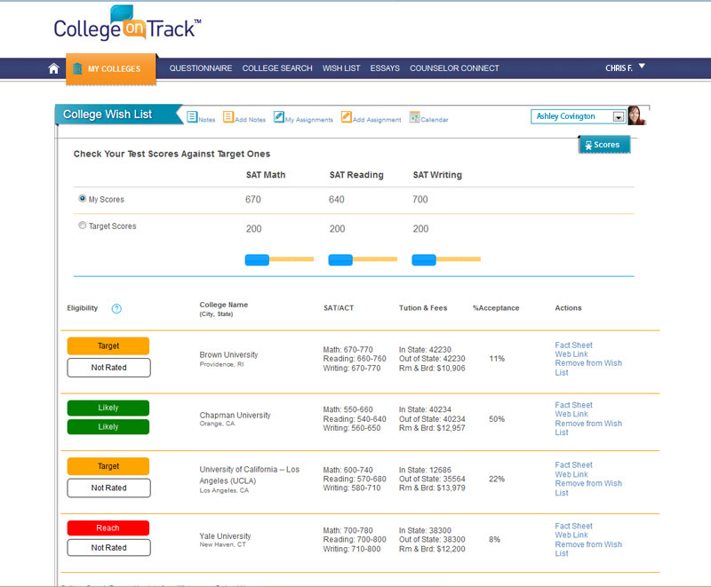Click the Yale University college name
The width and height of the screenshot is (711, 587).
[225, 535]
